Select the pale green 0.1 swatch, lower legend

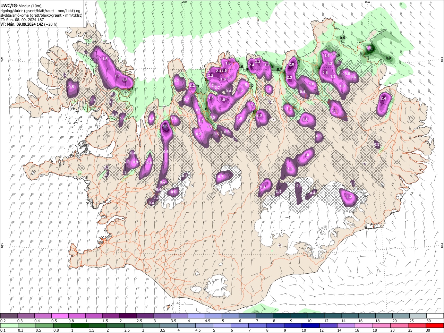pos(9,326)
